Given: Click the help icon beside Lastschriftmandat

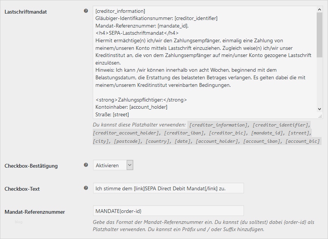Looking at the screenshot, I should [x=86, y=11].
